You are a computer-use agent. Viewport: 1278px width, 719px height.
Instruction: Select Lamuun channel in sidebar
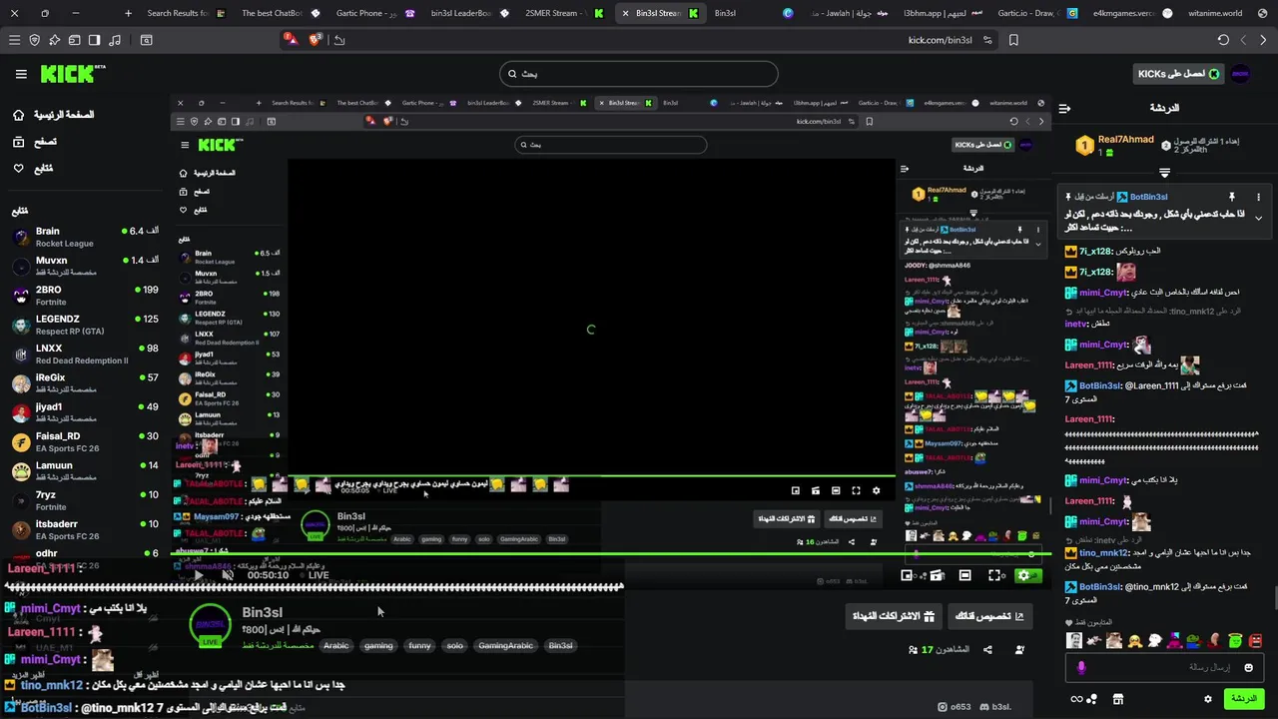pos(85,470)
